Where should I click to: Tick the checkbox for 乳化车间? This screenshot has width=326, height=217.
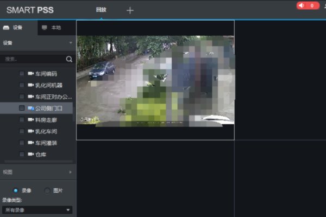[x=22, y=131]
